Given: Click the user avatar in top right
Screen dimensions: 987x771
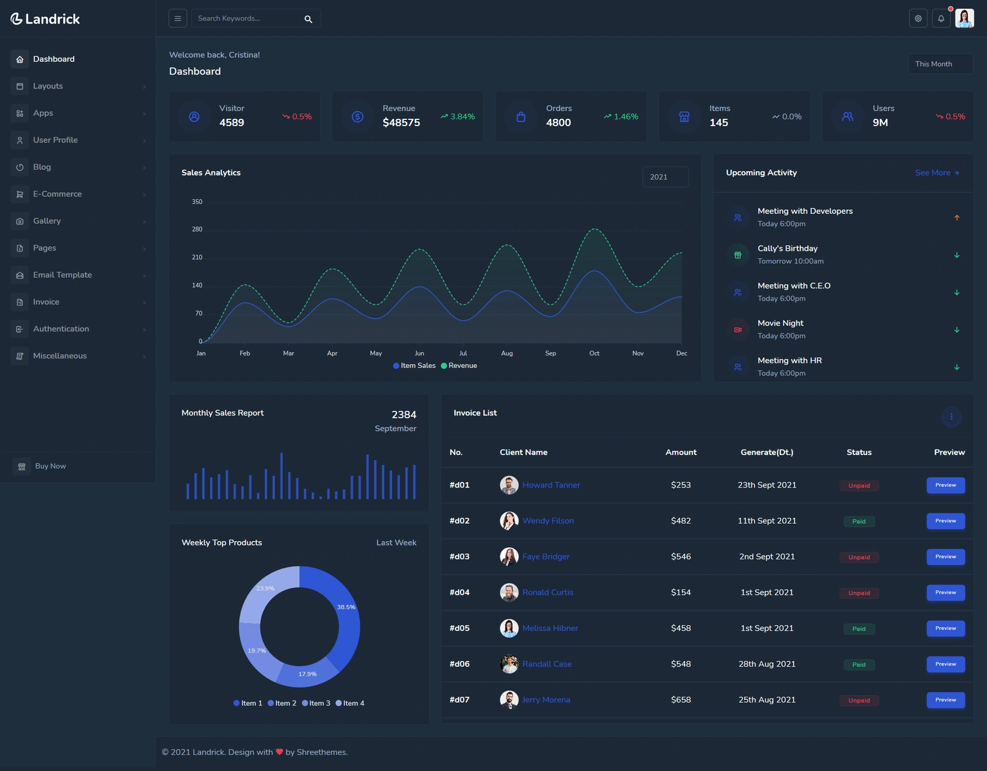Looking at the screenshot, I should click(x=965, y=19).
